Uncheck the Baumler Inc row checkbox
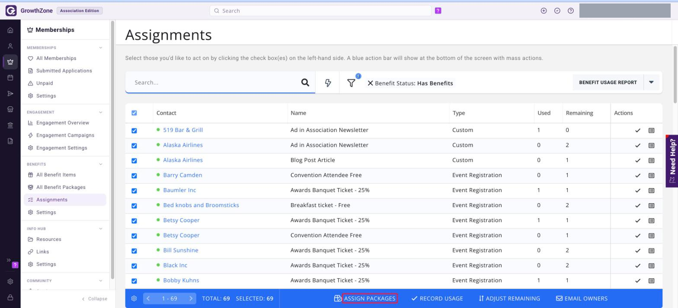Viewport: 678px width, 308px height. (134, 191)
